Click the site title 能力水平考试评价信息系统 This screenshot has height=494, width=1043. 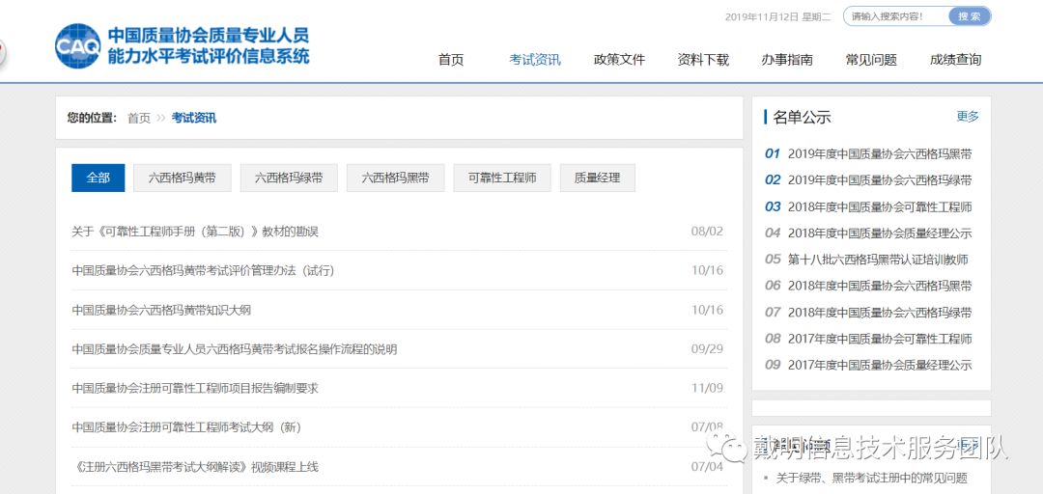tap(209, 56)
